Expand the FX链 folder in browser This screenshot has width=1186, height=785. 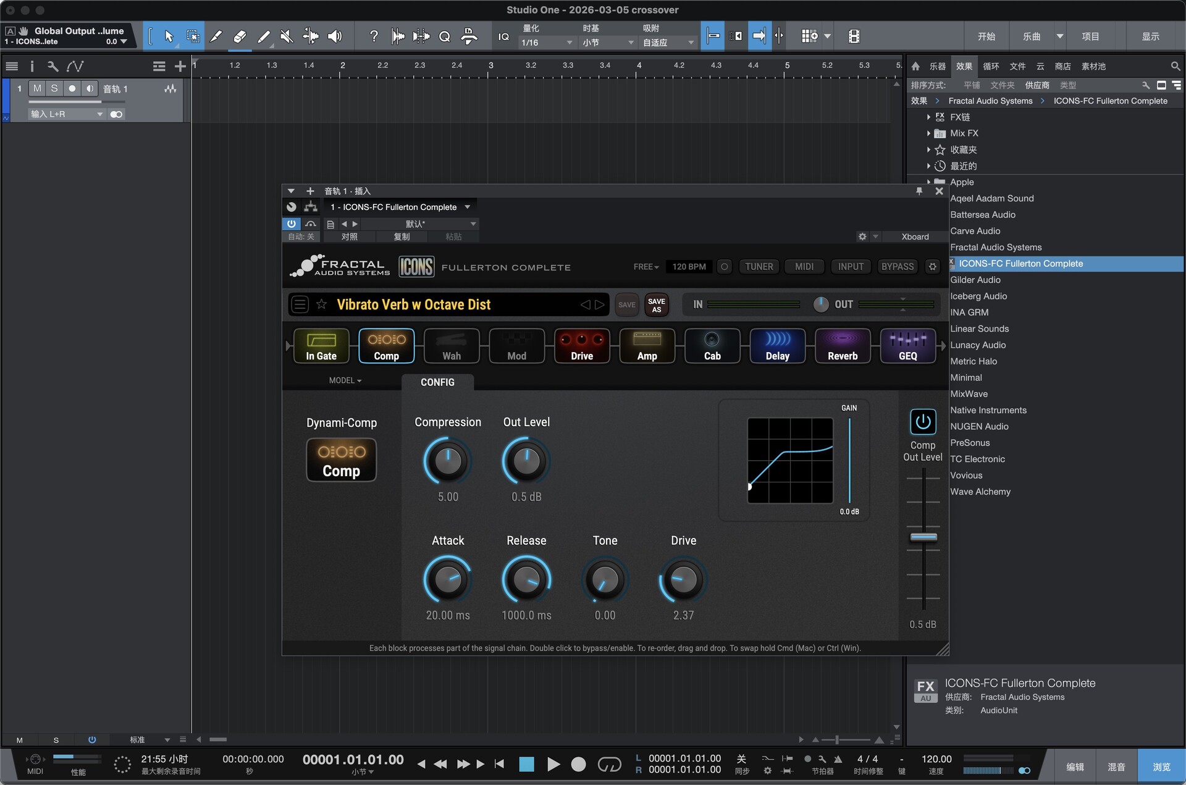coord(928,117)
